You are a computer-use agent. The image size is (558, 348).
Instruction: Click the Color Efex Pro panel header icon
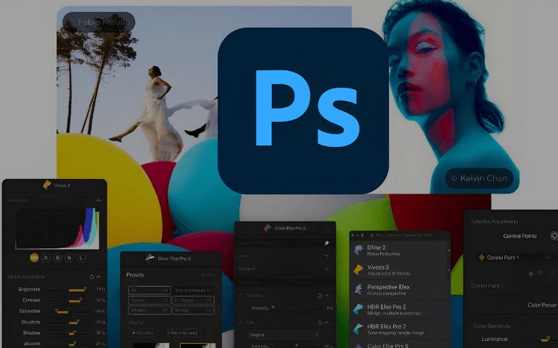(268, 228)
